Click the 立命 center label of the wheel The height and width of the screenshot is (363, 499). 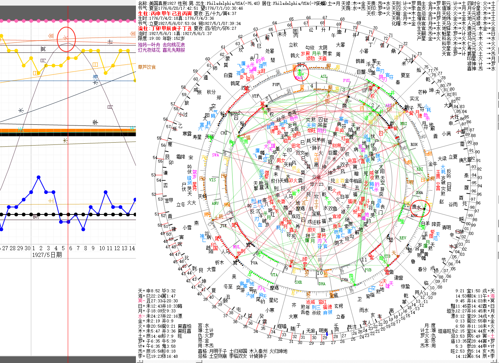point(316,177)
